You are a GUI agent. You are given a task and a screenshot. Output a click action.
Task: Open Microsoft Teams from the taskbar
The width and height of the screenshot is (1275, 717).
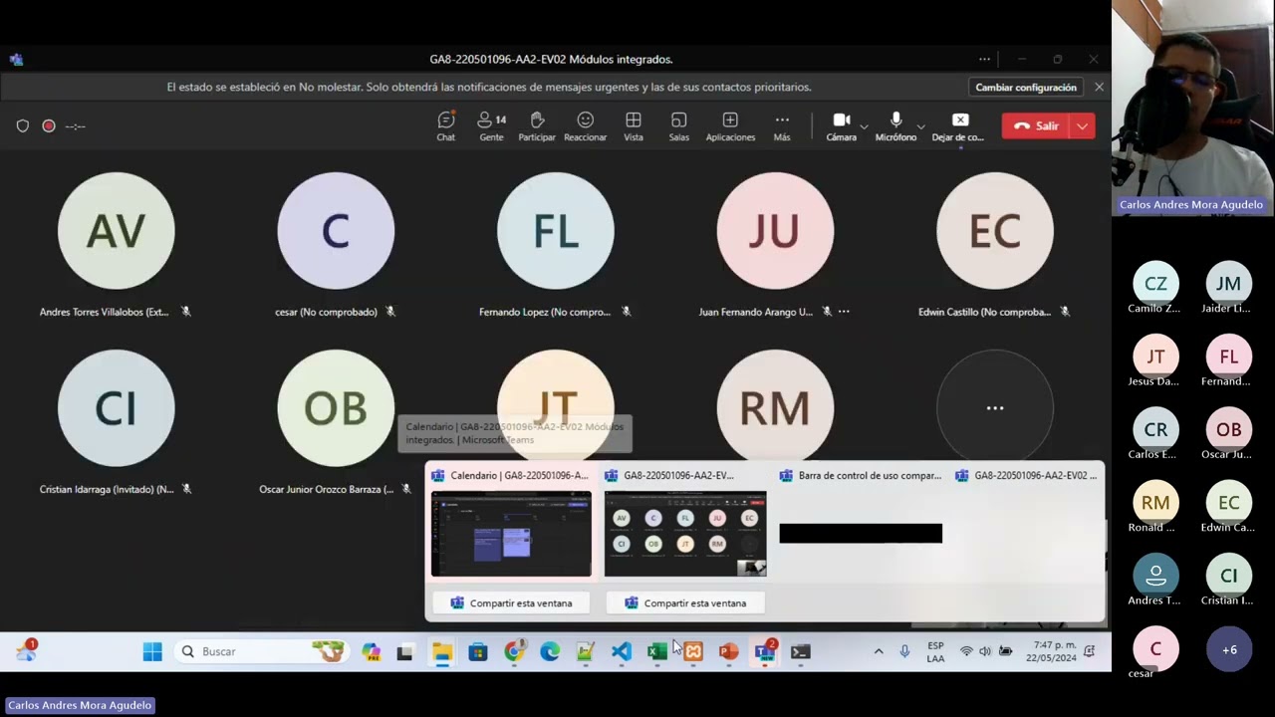pos(765,652)
